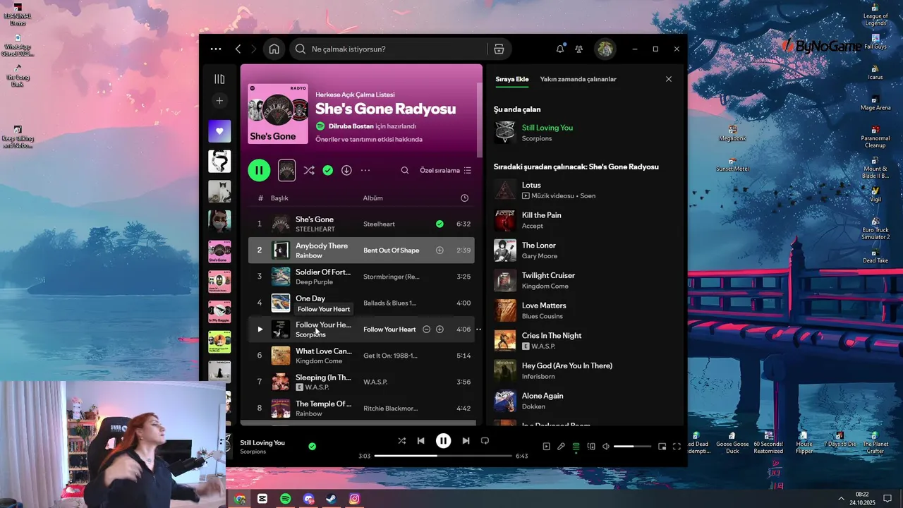The width and height of the screenshot is (903, 508).
Task: Open Liked Songs heart playlist
Action: [x=219, y=131]
